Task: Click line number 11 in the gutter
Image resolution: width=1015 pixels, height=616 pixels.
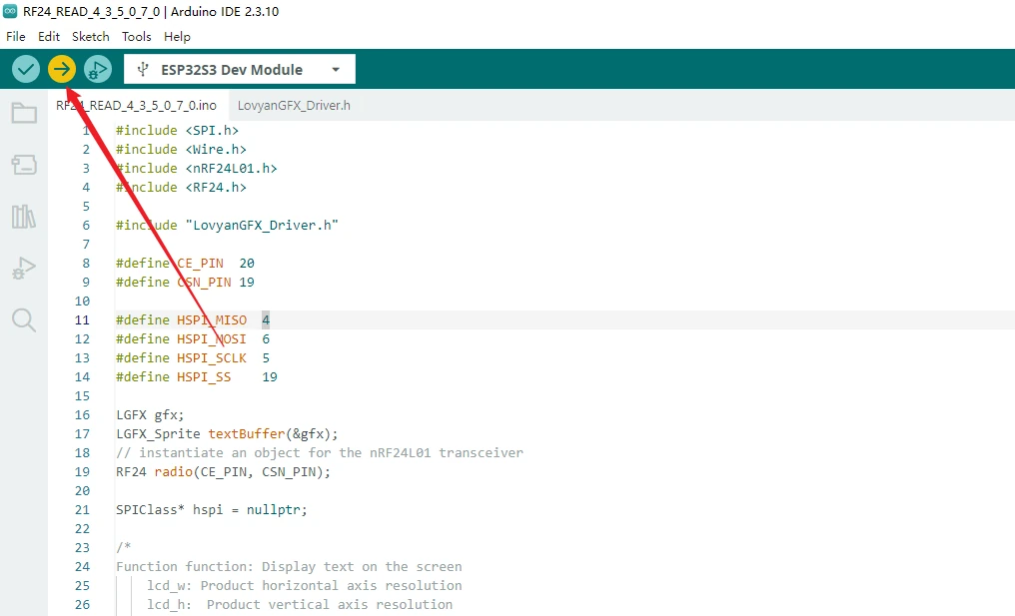Action: 82,319
